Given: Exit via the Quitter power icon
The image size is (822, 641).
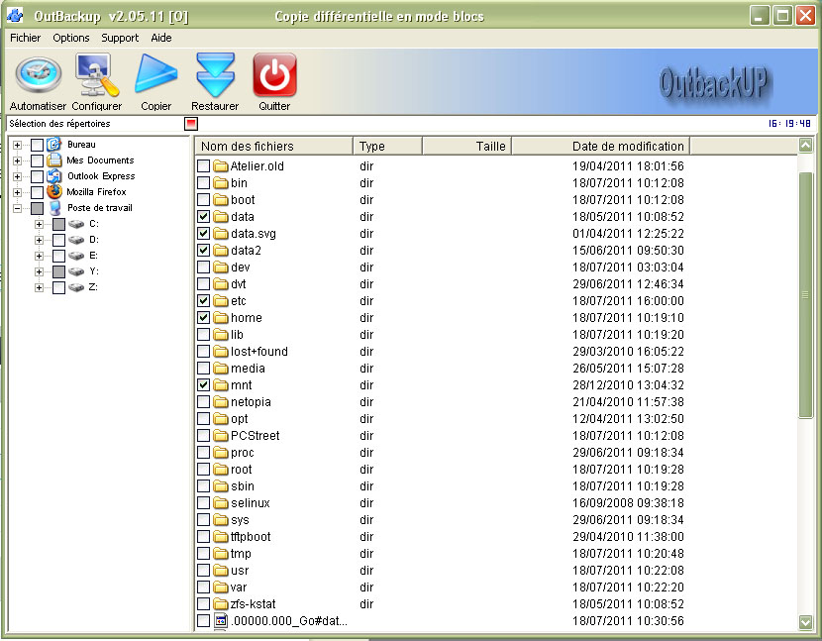Looking at the screenshot, I should 274,75.
